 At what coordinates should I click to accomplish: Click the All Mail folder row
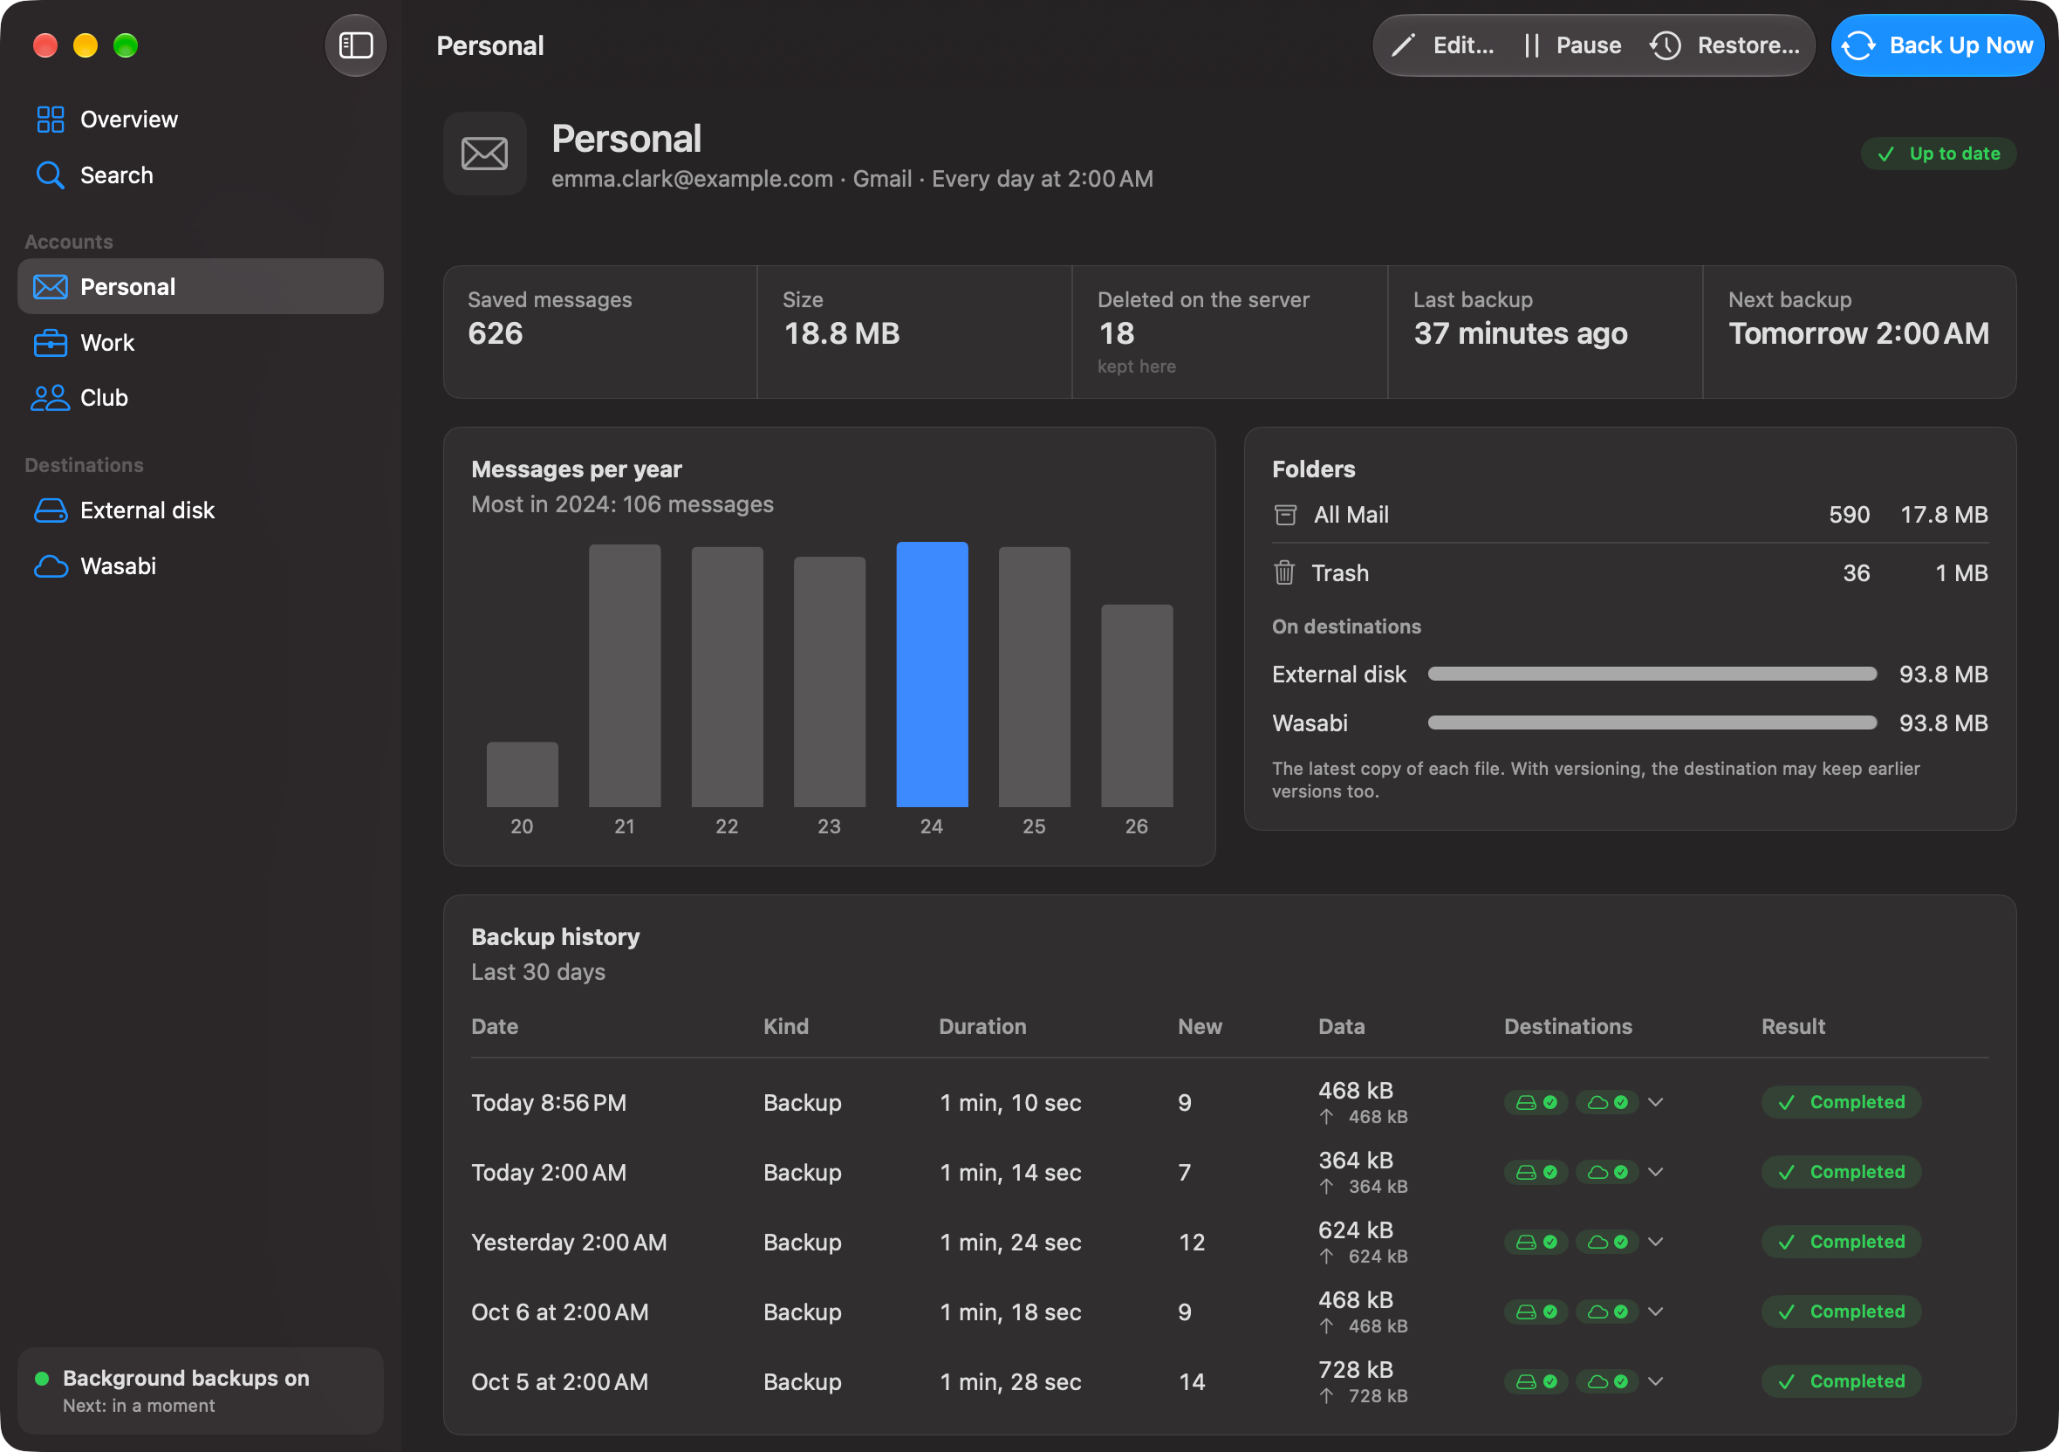point(1630,515)
